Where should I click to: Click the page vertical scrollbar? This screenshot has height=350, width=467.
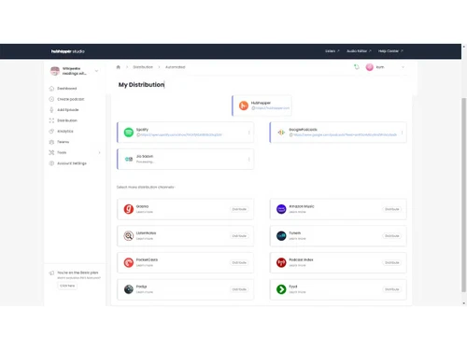click(464, 195)
